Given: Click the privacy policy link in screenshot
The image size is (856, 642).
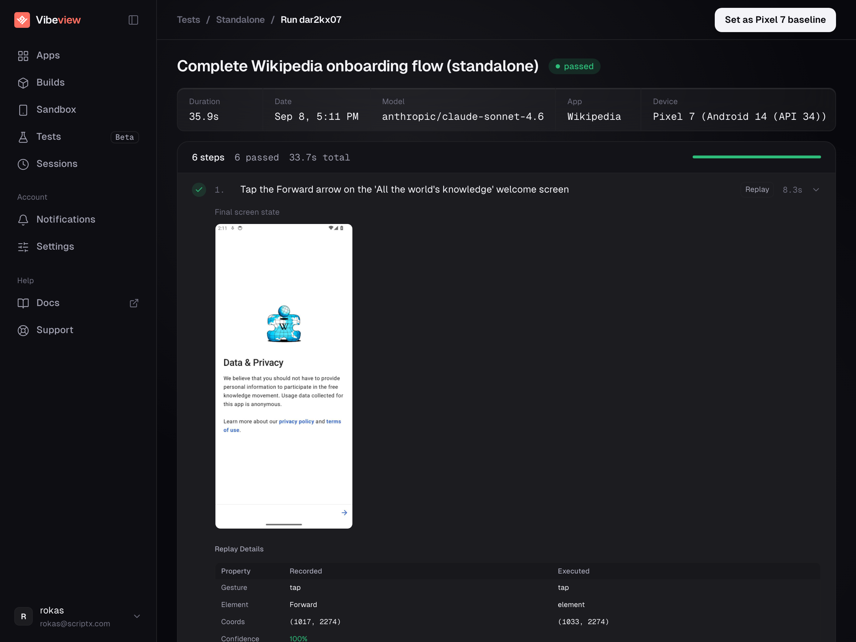Looking at the screenshot, I should [296, 422].
